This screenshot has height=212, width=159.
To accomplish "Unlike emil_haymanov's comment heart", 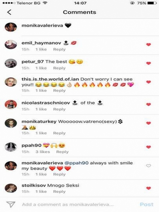I will 149,45.
